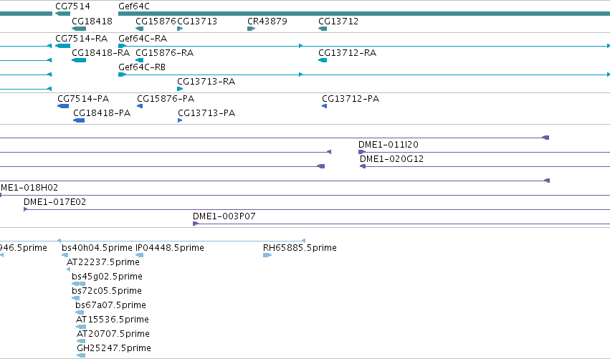Select the DME1-011I20 clone label
610x359 pixels.
pos(389,144)
